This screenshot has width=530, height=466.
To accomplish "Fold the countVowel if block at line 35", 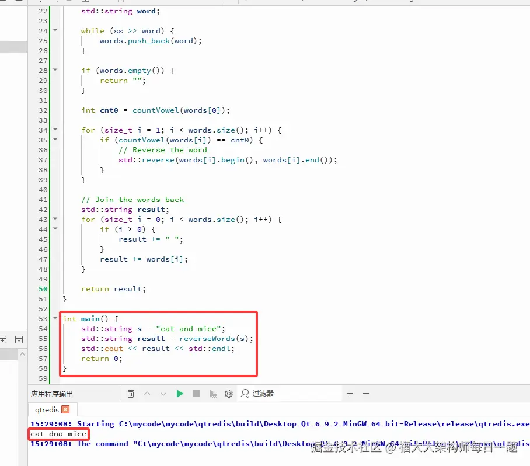I will [x=55, y=140].
